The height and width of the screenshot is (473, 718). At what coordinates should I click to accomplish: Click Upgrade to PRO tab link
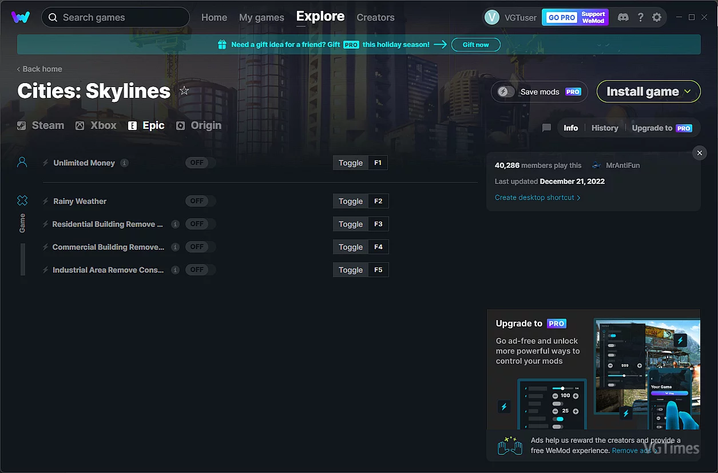662,128
